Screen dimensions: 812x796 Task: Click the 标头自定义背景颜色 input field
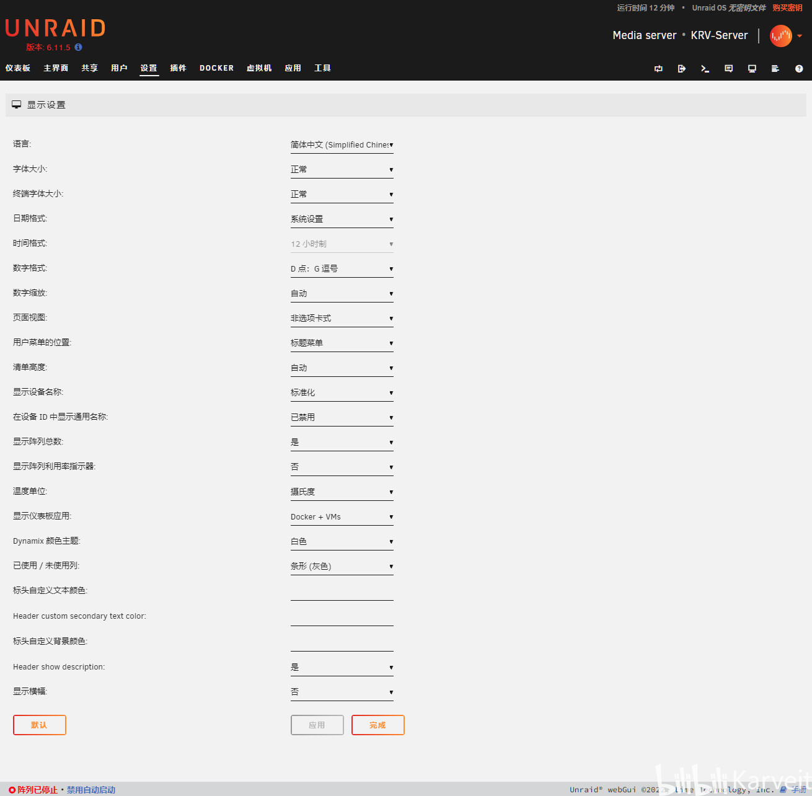point(342,643)
